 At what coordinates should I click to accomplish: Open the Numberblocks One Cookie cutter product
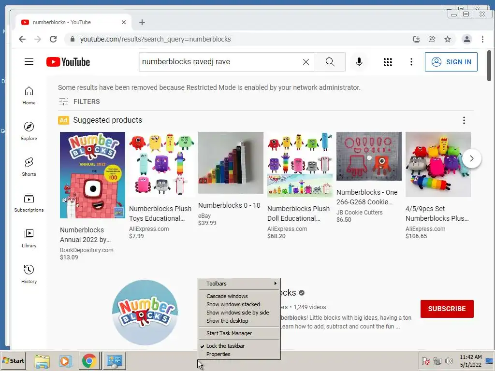click(x=367, y=197)
